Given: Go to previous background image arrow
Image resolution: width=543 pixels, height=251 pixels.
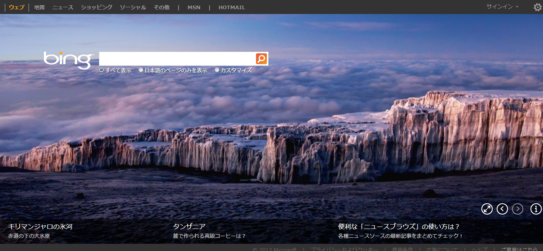Looking at the screenshot, I should 502,209.
